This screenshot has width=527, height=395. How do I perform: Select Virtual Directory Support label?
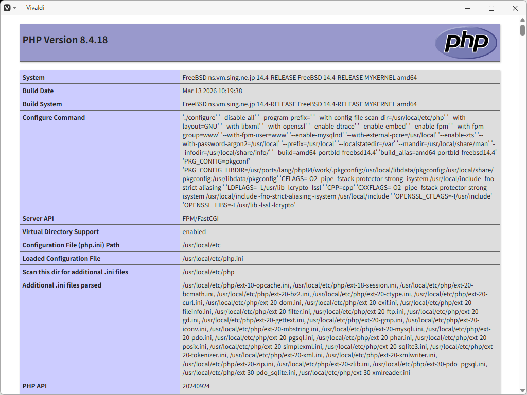point(61,232)
